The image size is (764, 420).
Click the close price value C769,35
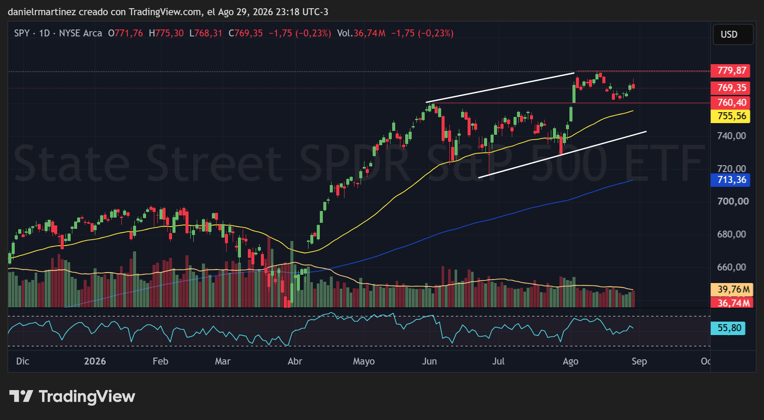tap(246, 33)
